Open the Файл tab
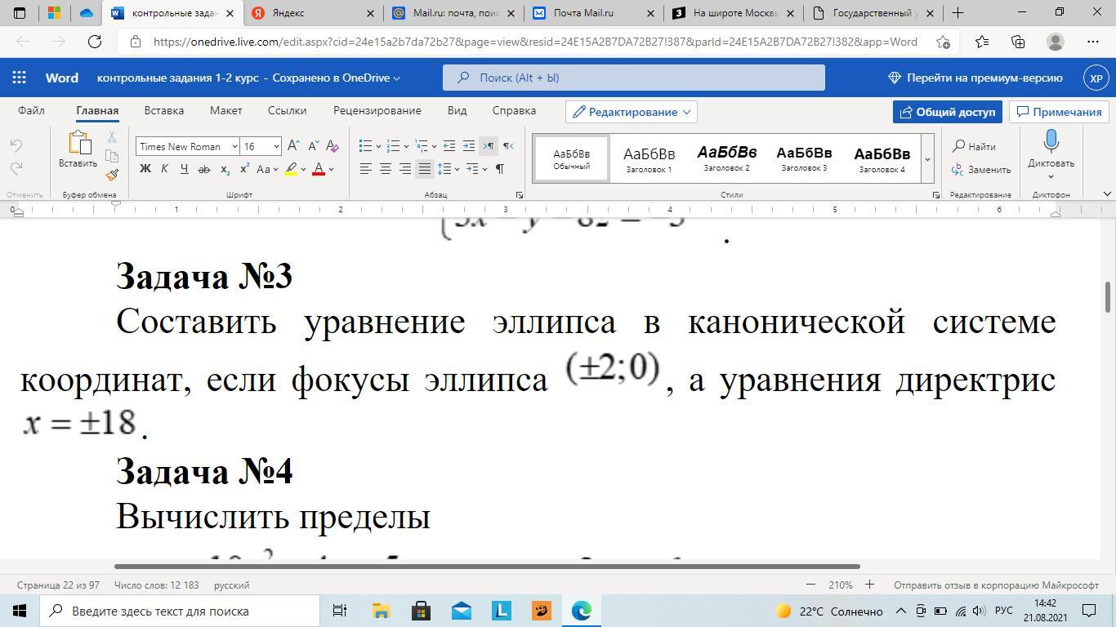Screen dimensions: 1116x627 31,110
